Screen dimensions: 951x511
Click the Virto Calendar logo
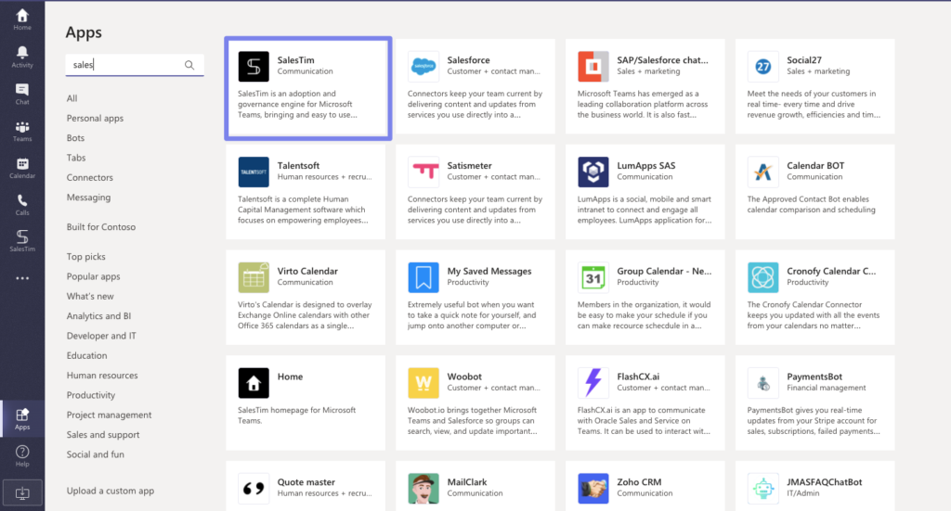click(x=254, y=277)
